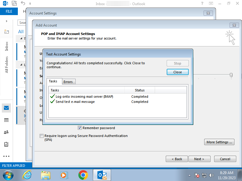Show more navigation options ellipsis
Image resolution: width=242 pixels, height=181 pixels.
point(6,156)
